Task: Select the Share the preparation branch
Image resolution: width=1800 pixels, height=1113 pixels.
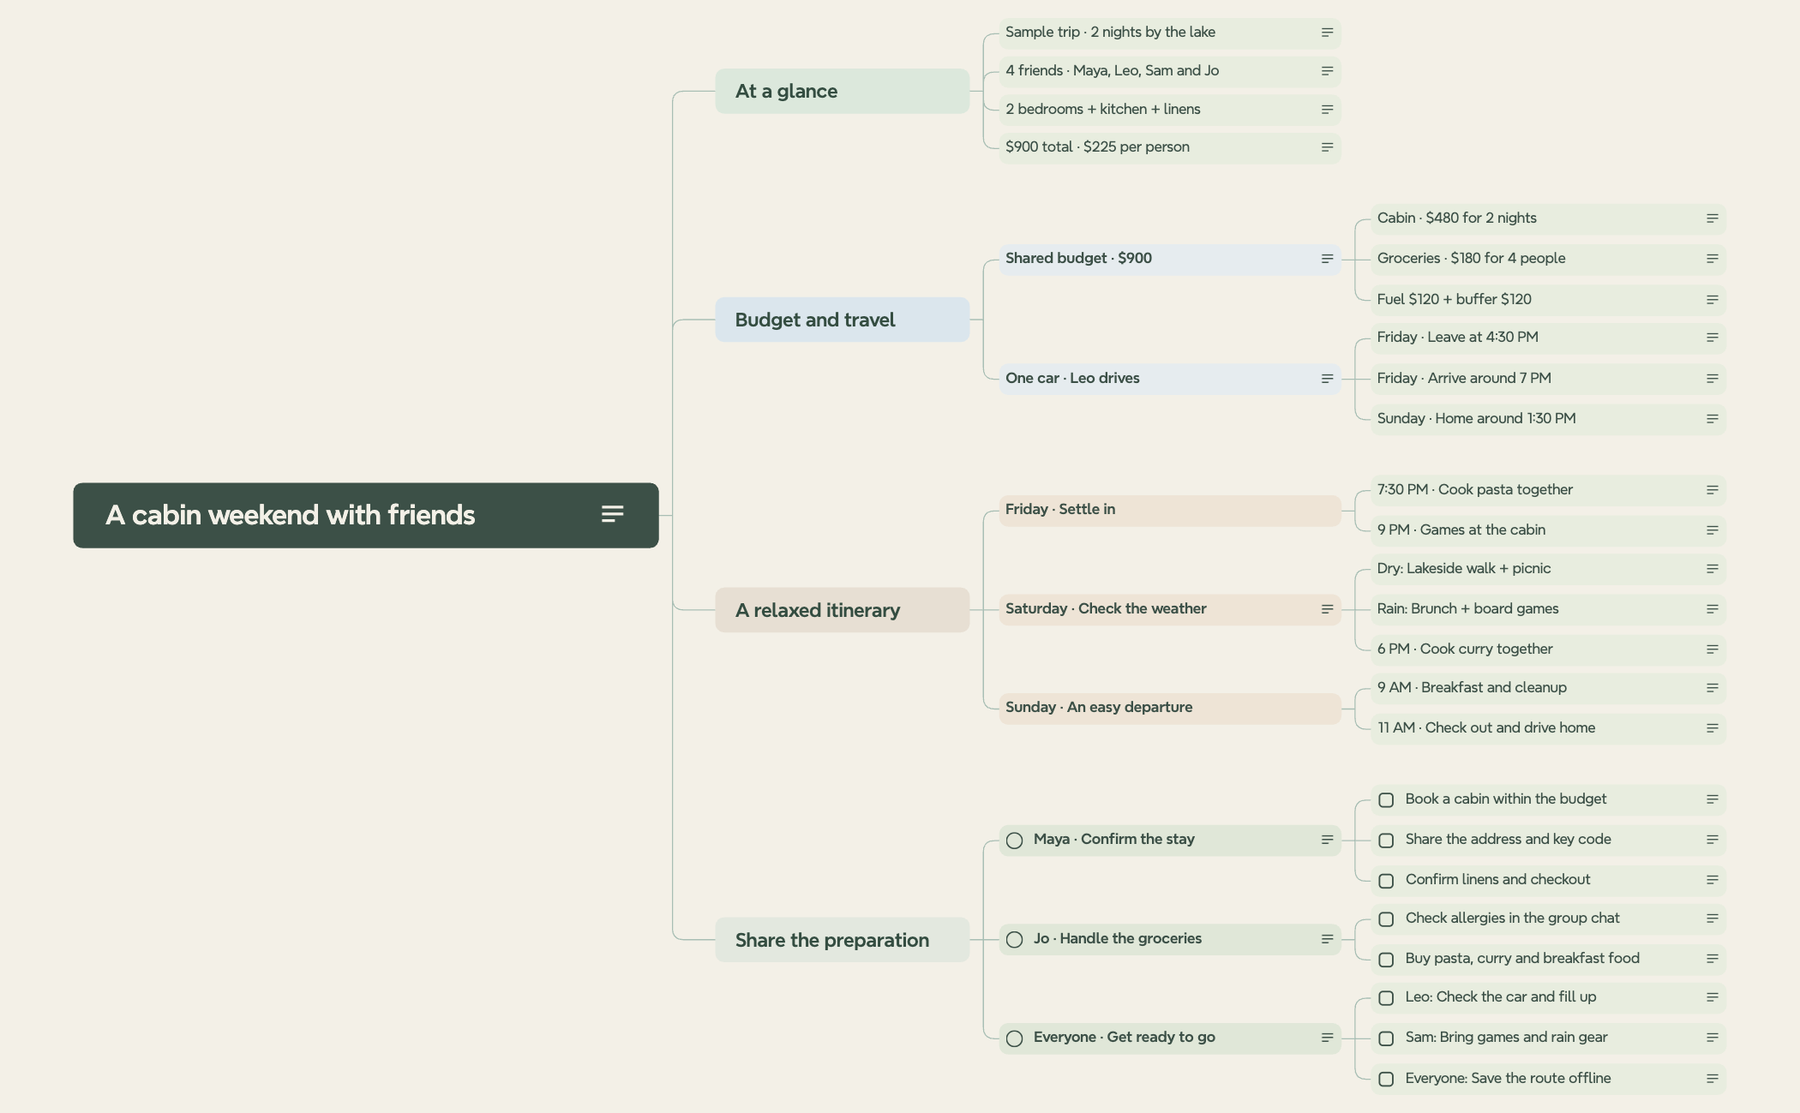Action: tap(843, 940)
